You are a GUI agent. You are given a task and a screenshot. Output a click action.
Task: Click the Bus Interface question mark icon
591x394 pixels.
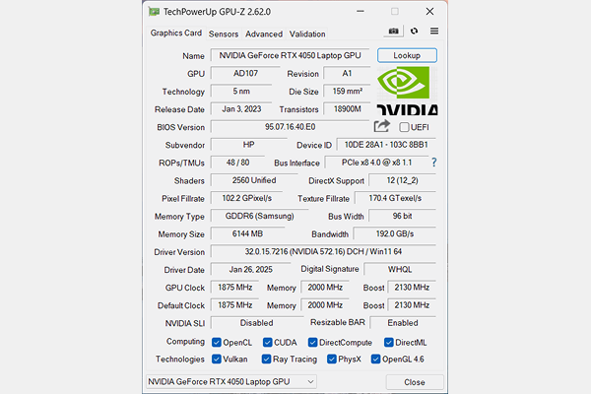tap(433, 163)
